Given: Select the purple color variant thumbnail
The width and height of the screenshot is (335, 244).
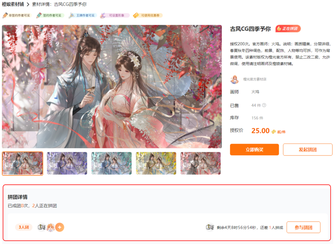Looking at the screenshot, I should tap(67, 163).
